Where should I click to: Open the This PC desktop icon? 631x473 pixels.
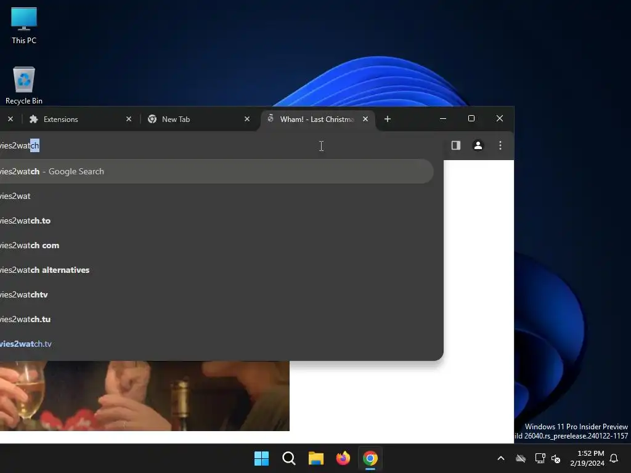(24, 25)
